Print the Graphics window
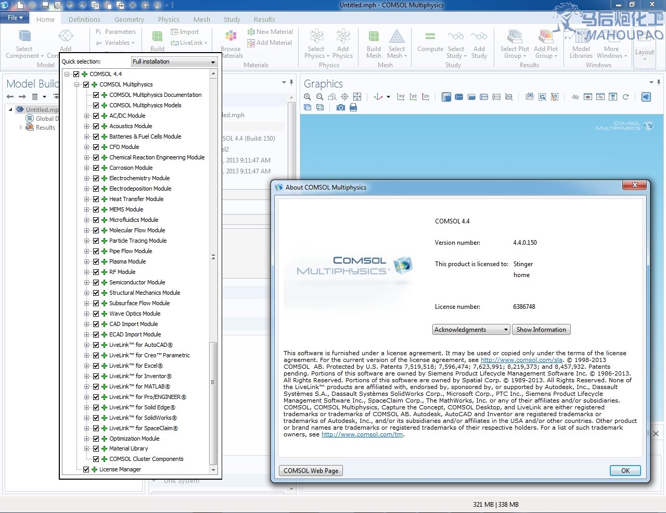The height and width of the screenshot is (513, 666). pos(353,107)
